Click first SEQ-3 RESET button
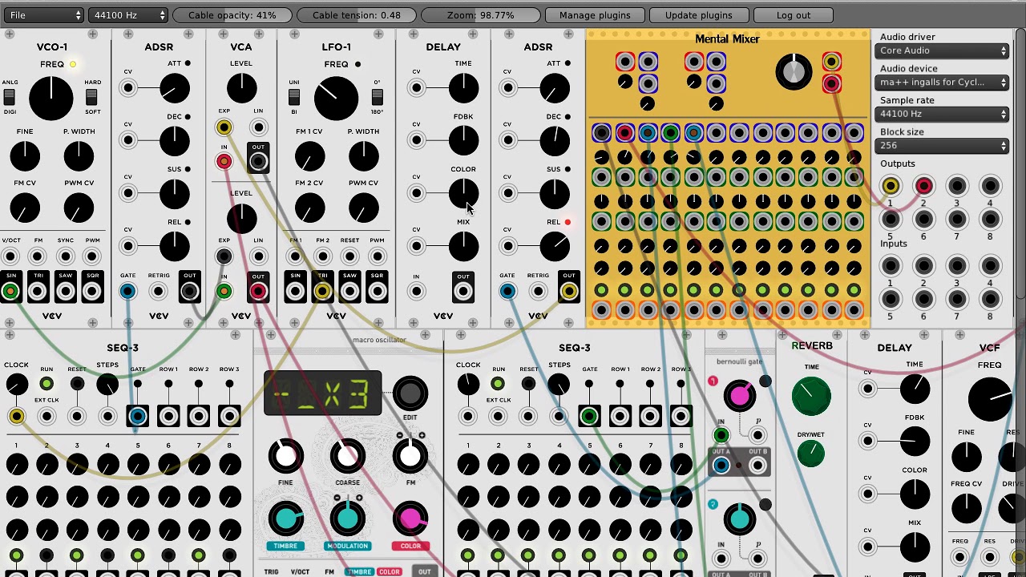The height and width of the screenshot is (577, 1026). coord(77,384)
